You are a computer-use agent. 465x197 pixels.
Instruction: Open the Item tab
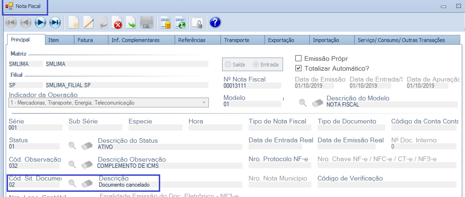(60, 40)
